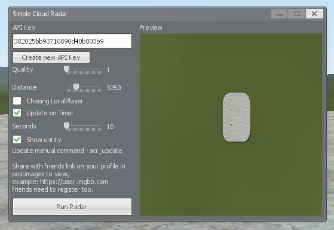334x230 pixels.
Task: Click the Update on Timer label
Action: (50, 113)
